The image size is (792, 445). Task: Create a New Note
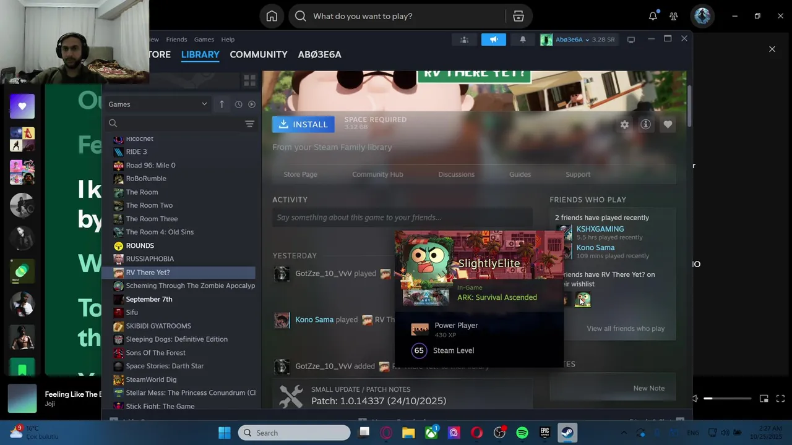pos(648,388)
